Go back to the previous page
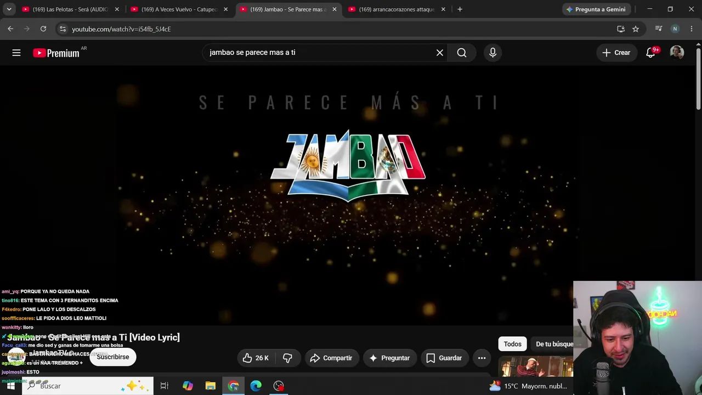Screen dimensions: 702x395 10,29
